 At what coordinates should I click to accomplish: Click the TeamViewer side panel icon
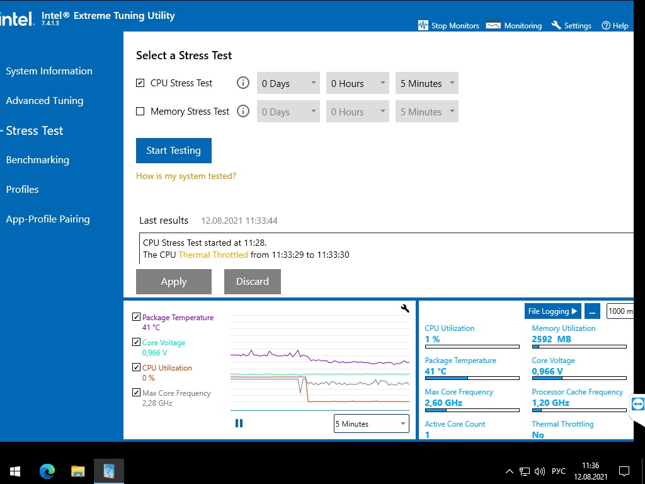pos(637,404)
